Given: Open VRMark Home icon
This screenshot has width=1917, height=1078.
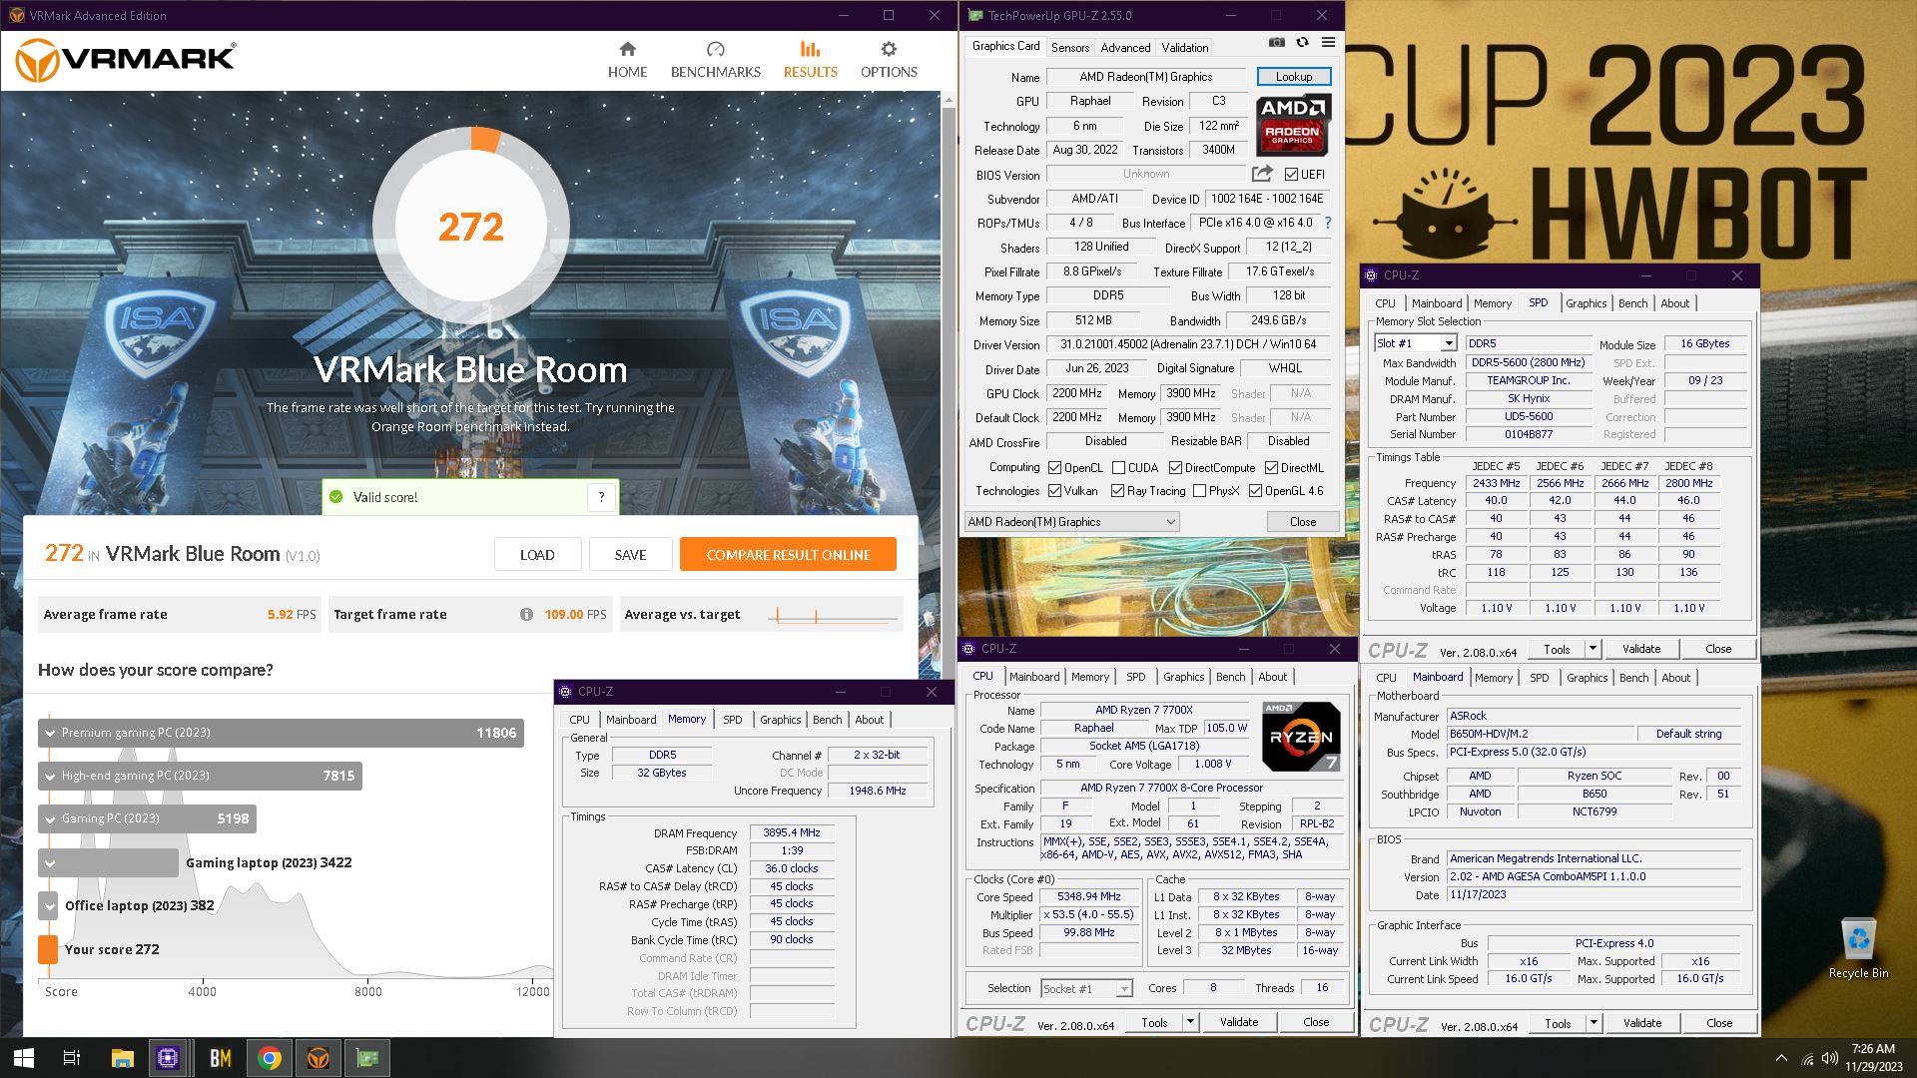Looking at the screenshot, I should [627, 49].
